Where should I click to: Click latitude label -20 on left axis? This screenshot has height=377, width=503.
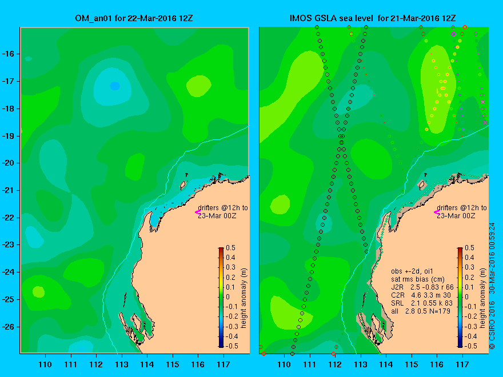pyautogui.click(x=9, y=163)
